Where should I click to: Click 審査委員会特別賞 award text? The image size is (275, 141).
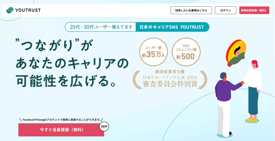(x=170, y=84)
